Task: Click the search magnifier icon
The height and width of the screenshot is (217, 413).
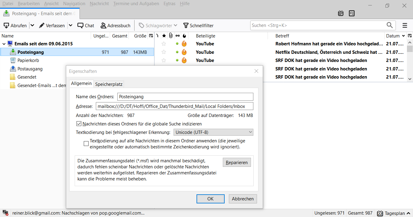Action: 390,25
